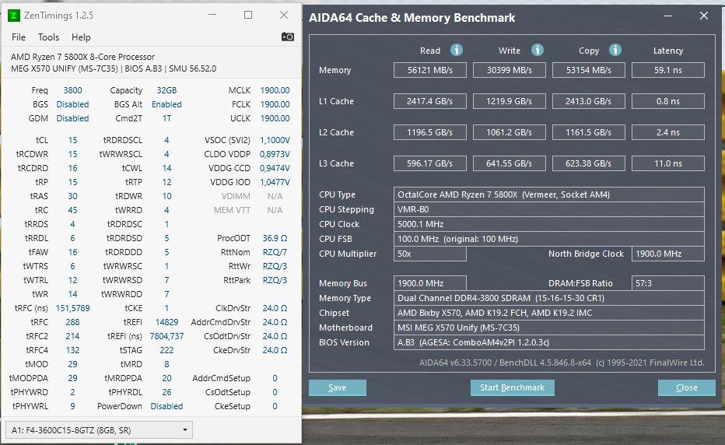Minimize the ZenTimings window

pyautogui.click(x=212, y=15)
